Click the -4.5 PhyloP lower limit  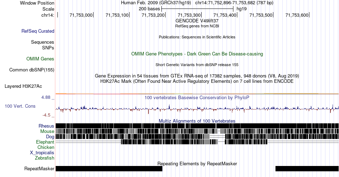46,115
